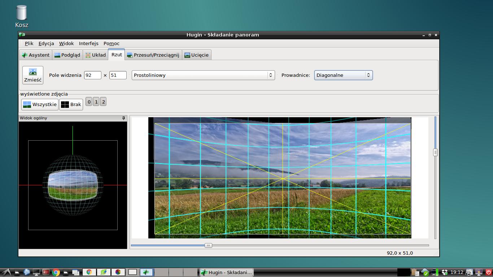Hide all images with Brak button
This screenshot has width=493, height=277.
(x=71, y=105)
